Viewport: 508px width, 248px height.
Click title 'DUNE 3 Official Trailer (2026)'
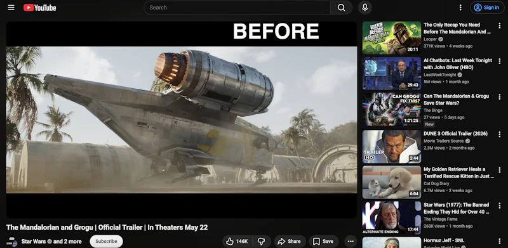(455, 133)
